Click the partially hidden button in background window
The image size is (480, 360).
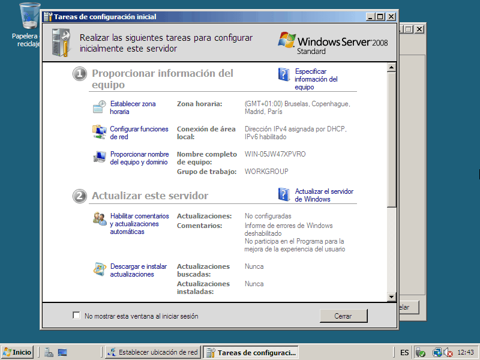pyautogui.click(x=409, y=307)
